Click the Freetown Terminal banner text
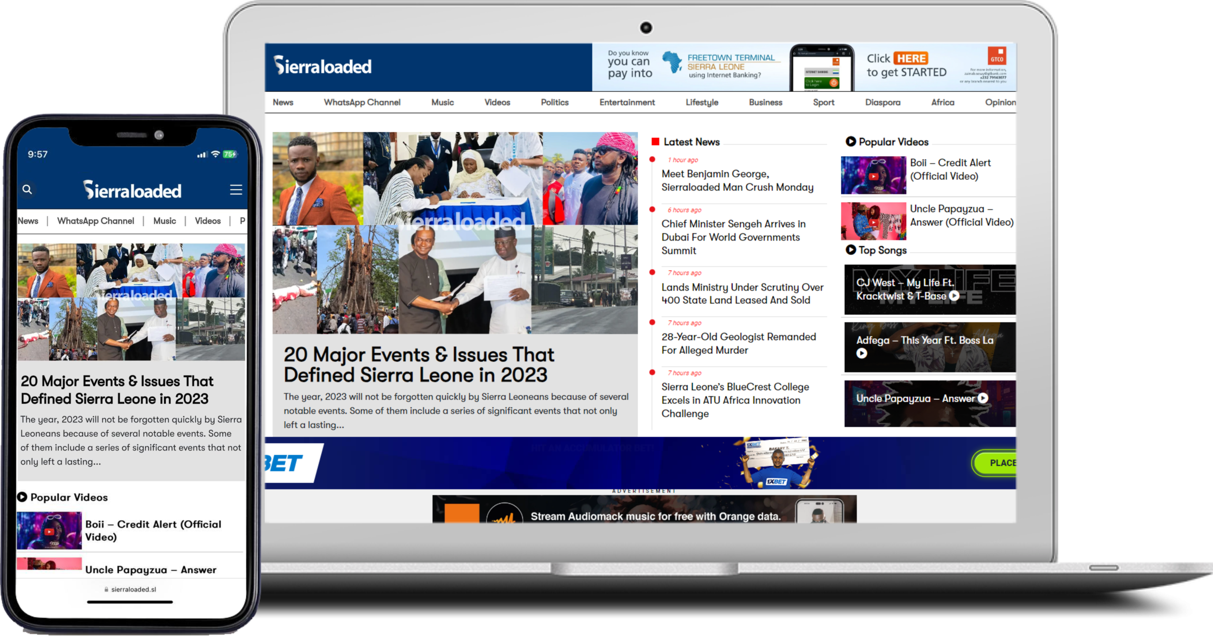 point(731,62)
